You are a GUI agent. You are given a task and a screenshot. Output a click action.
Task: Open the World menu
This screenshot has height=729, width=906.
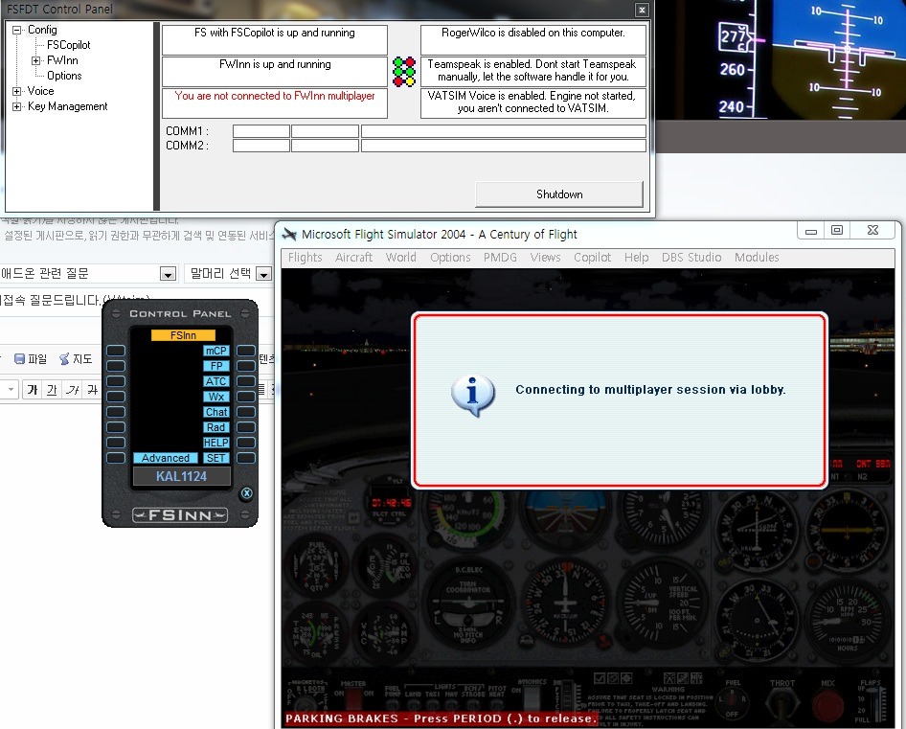coord(400,258)
